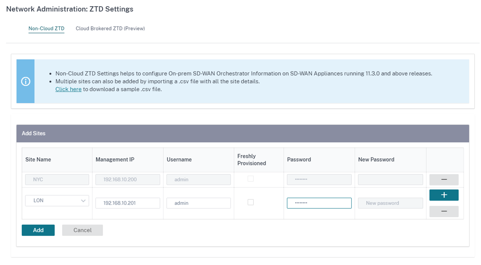Follow the 'Click here' sample .csv link
Screen dimensions: 481x265
tap(68, 89)
